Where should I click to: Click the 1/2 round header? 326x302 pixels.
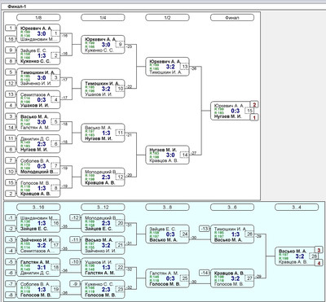point(167,18)
